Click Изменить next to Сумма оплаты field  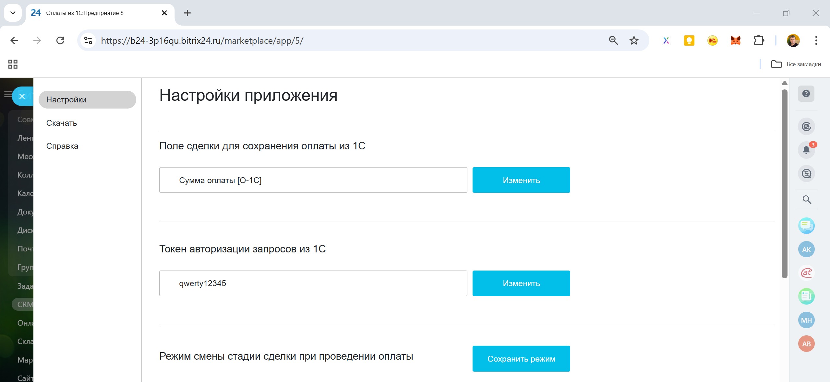coord(521,180)
